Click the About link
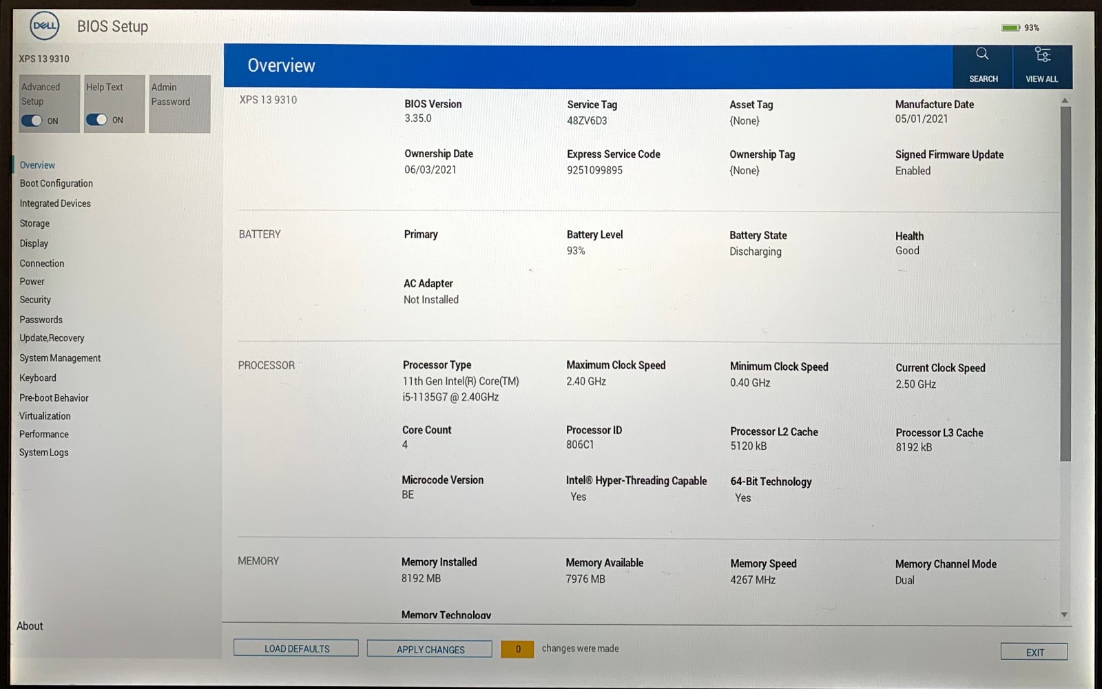Image resolution: width=1102 pixels, height=689 pixels. pyautogui.click(x=30, y=626)
